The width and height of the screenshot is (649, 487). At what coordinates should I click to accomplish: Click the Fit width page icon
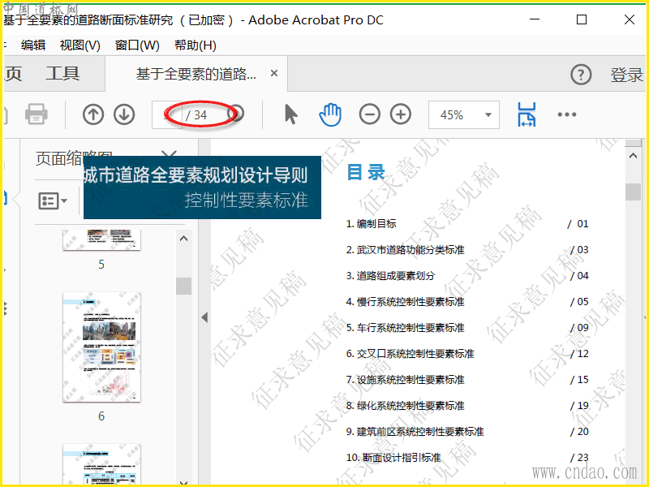tap(527, 114)
